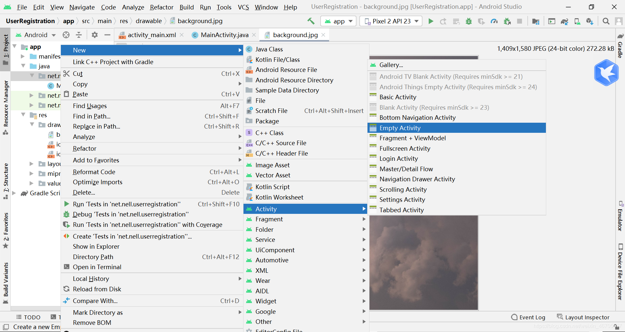Open the VCS menu

click(x=243, y=7)
